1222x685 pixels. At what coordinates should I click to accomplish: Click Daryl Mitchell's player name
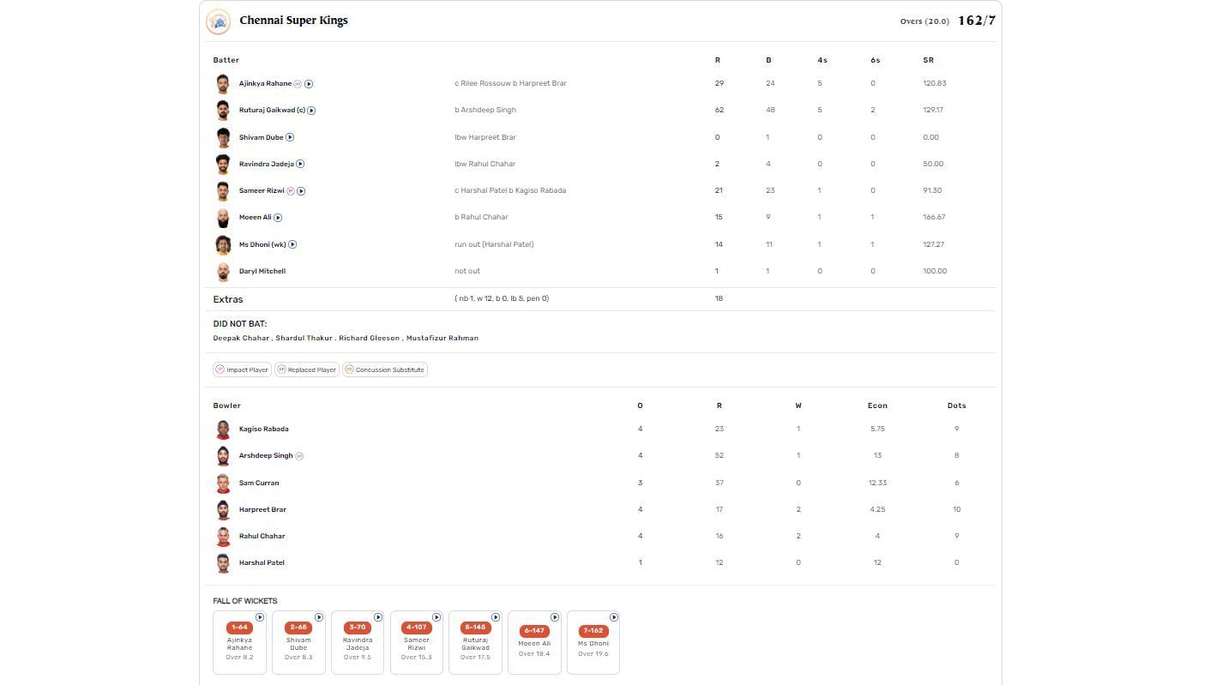point(262,271)
